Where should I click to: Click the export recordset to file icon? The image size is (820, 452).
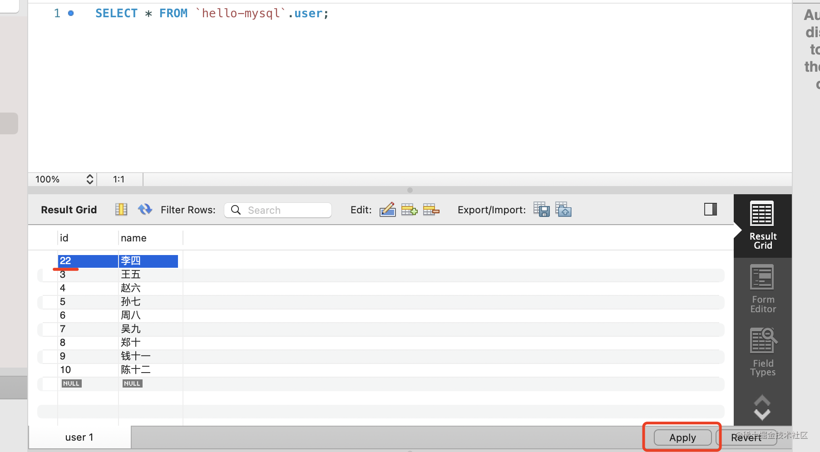point(541,210)
